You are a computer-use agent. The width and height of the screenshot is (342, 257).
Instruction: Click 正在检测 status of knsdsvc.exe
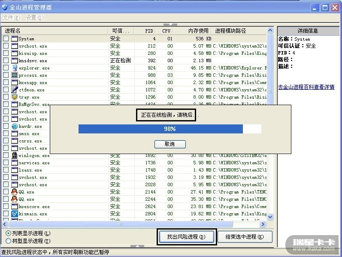pos(121,60)
